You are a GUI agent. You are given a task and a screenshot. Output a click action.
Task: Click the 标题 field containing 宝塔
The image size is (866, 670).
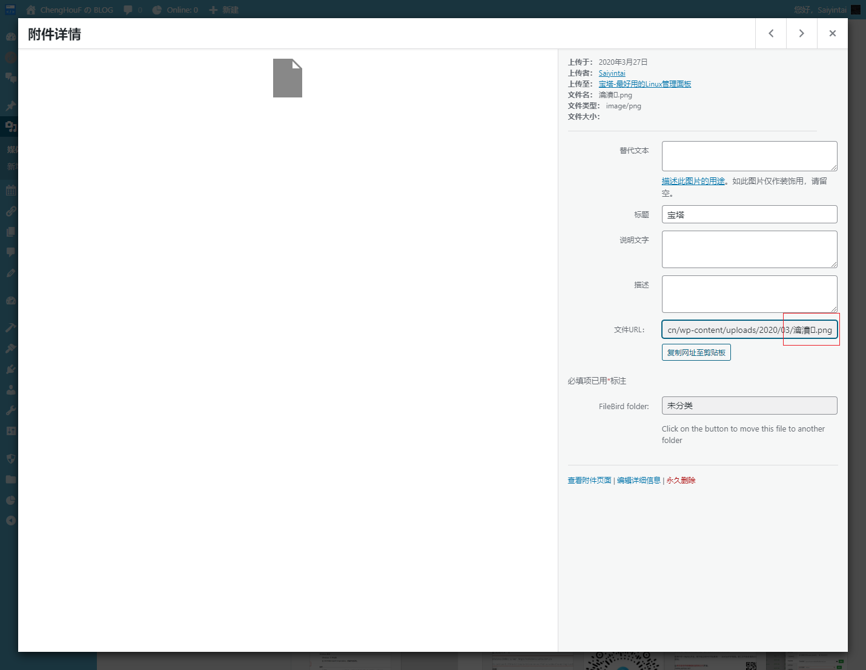tap(749, 214)
